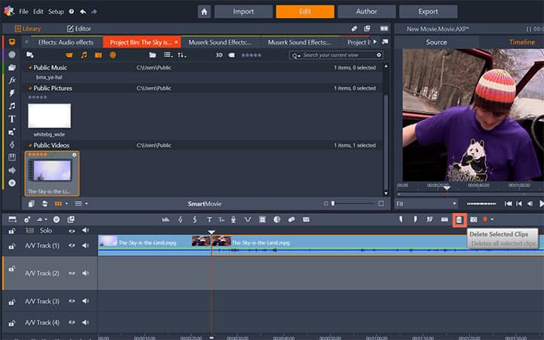Viewport: 544px width, 340px height.
Task: Select The-Sky-is-the-Limit video thumbnail
Action: pyautogui.click(x=51, y=174)
